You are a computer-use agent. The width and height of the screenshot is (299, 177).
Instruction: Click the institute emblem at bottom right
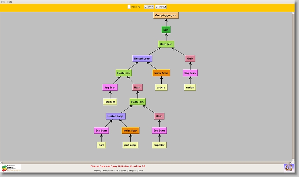tap(289, 167)
